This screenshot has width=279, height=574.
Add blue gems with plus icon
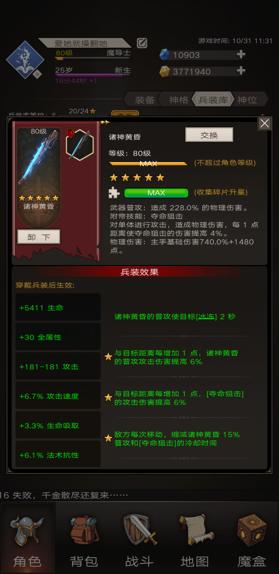[241, 55]
